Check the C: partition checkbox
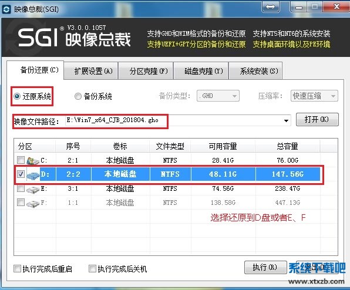Viewport: 350px width, 290px height. (21, 160)
